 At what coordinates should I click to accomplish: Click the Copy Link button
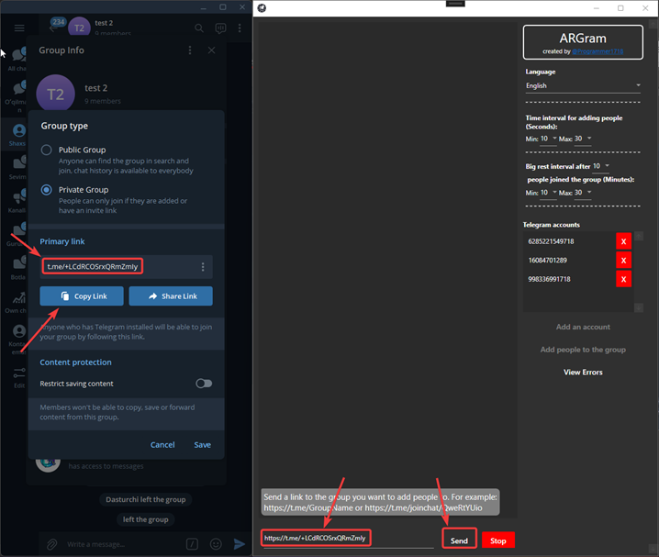click(x=82, y=296)
